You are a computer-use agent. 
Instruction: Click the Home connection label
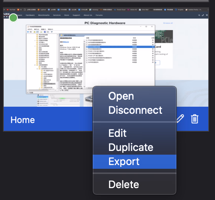pos(23,120)
